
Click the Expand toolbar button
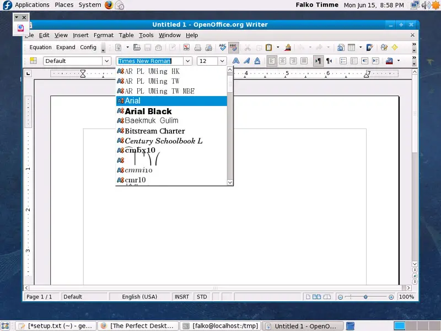coord(66,47)
